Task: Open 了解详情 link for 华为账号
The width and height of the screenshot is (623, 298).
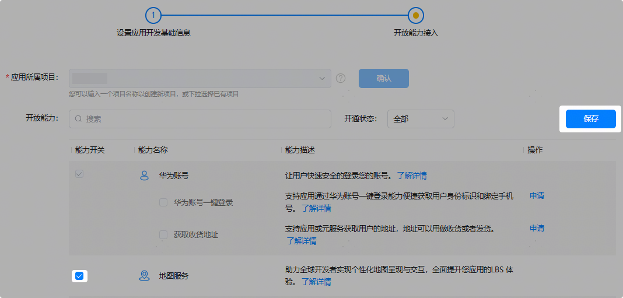Action: [x=412, y=176]
